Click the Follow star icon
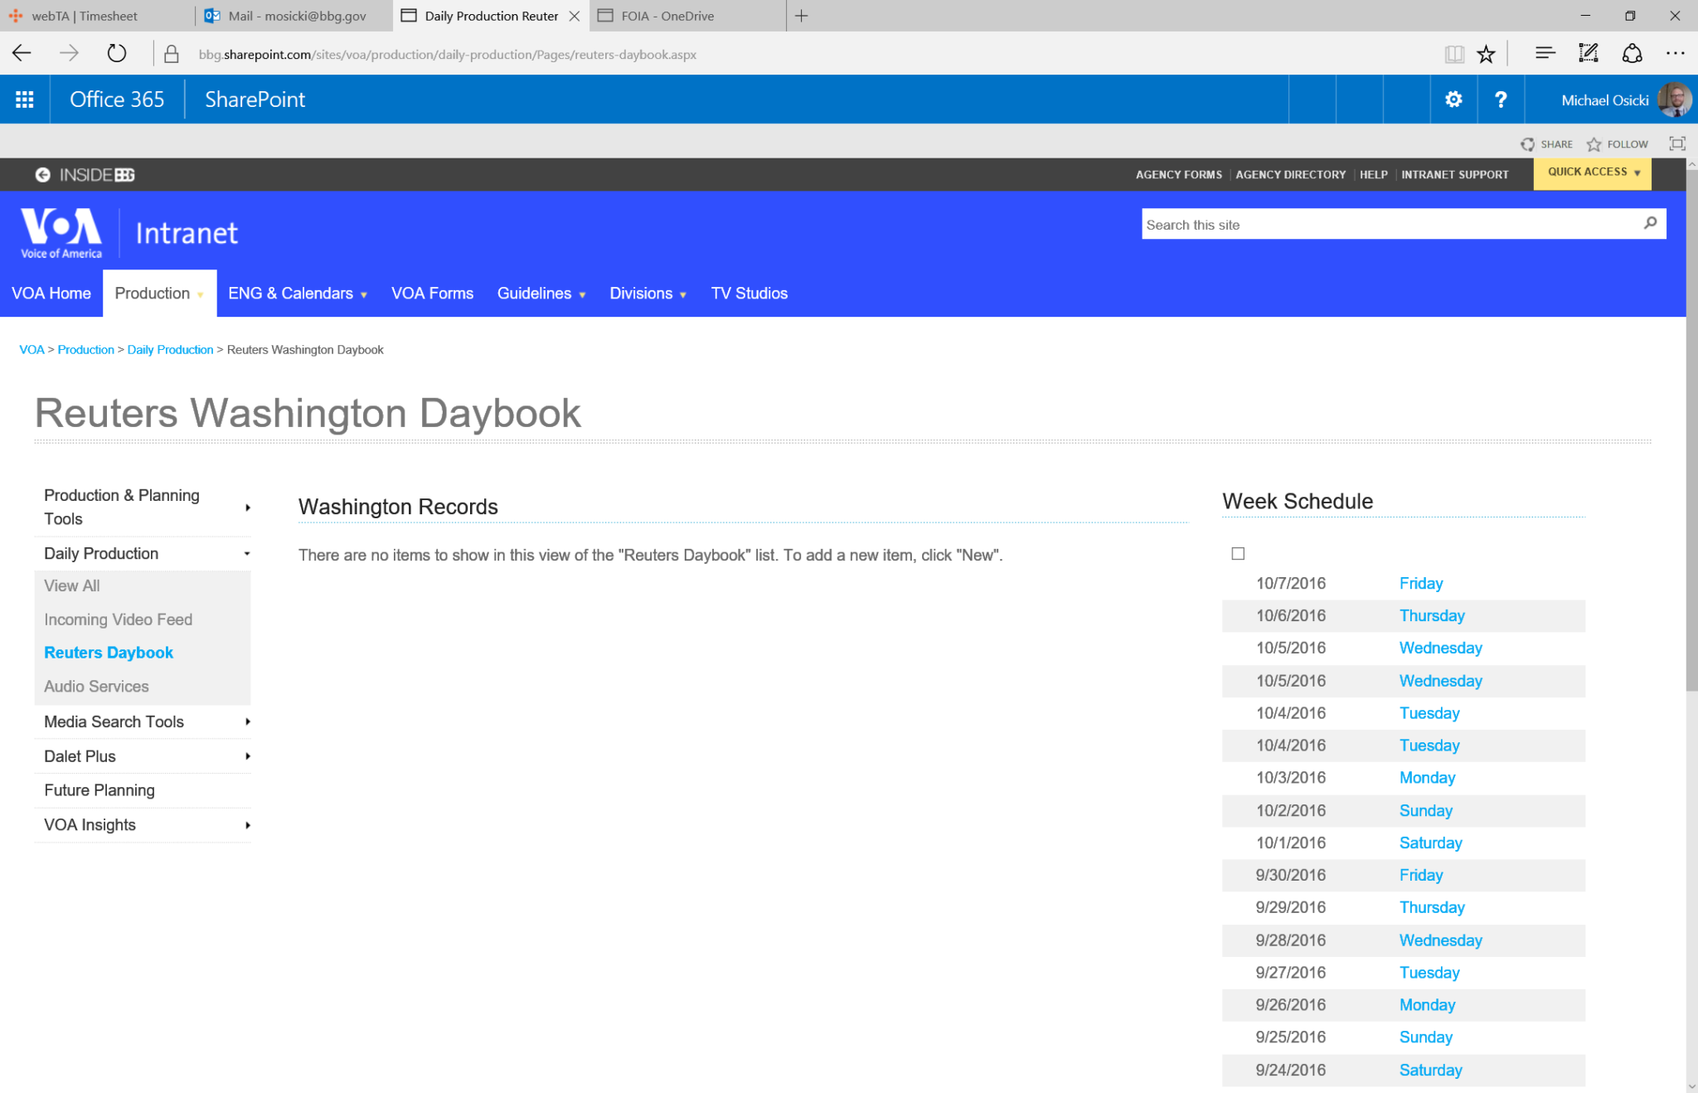This screenshot has width=1698, height=1093. pos(1594,144)
